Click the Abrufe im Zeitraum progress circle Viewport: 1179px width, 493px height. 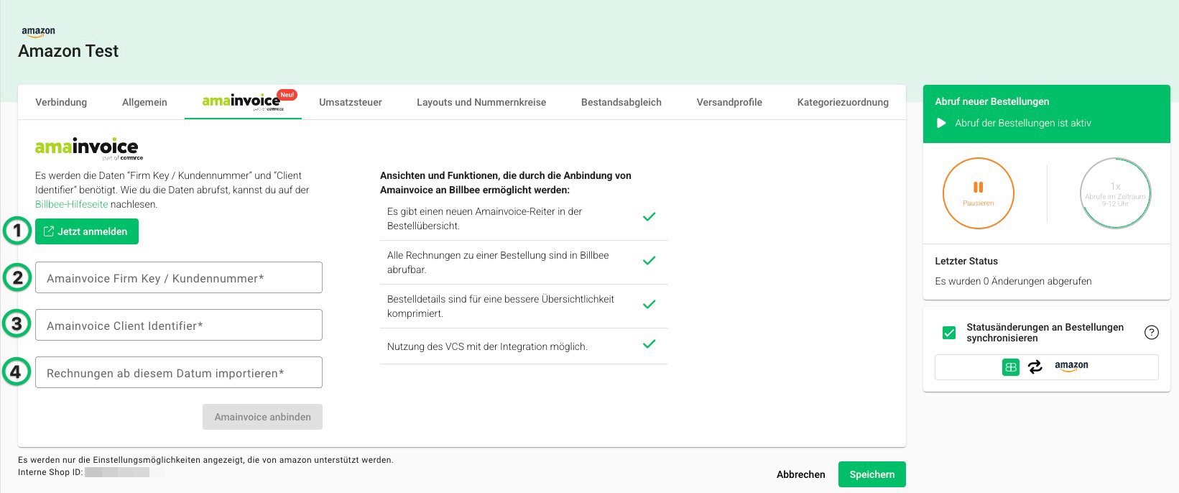tap(1116, 193)
